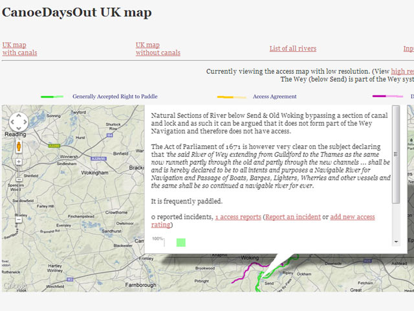Click the 'It is frequently paddled.' text

click(x=187, y=202)
